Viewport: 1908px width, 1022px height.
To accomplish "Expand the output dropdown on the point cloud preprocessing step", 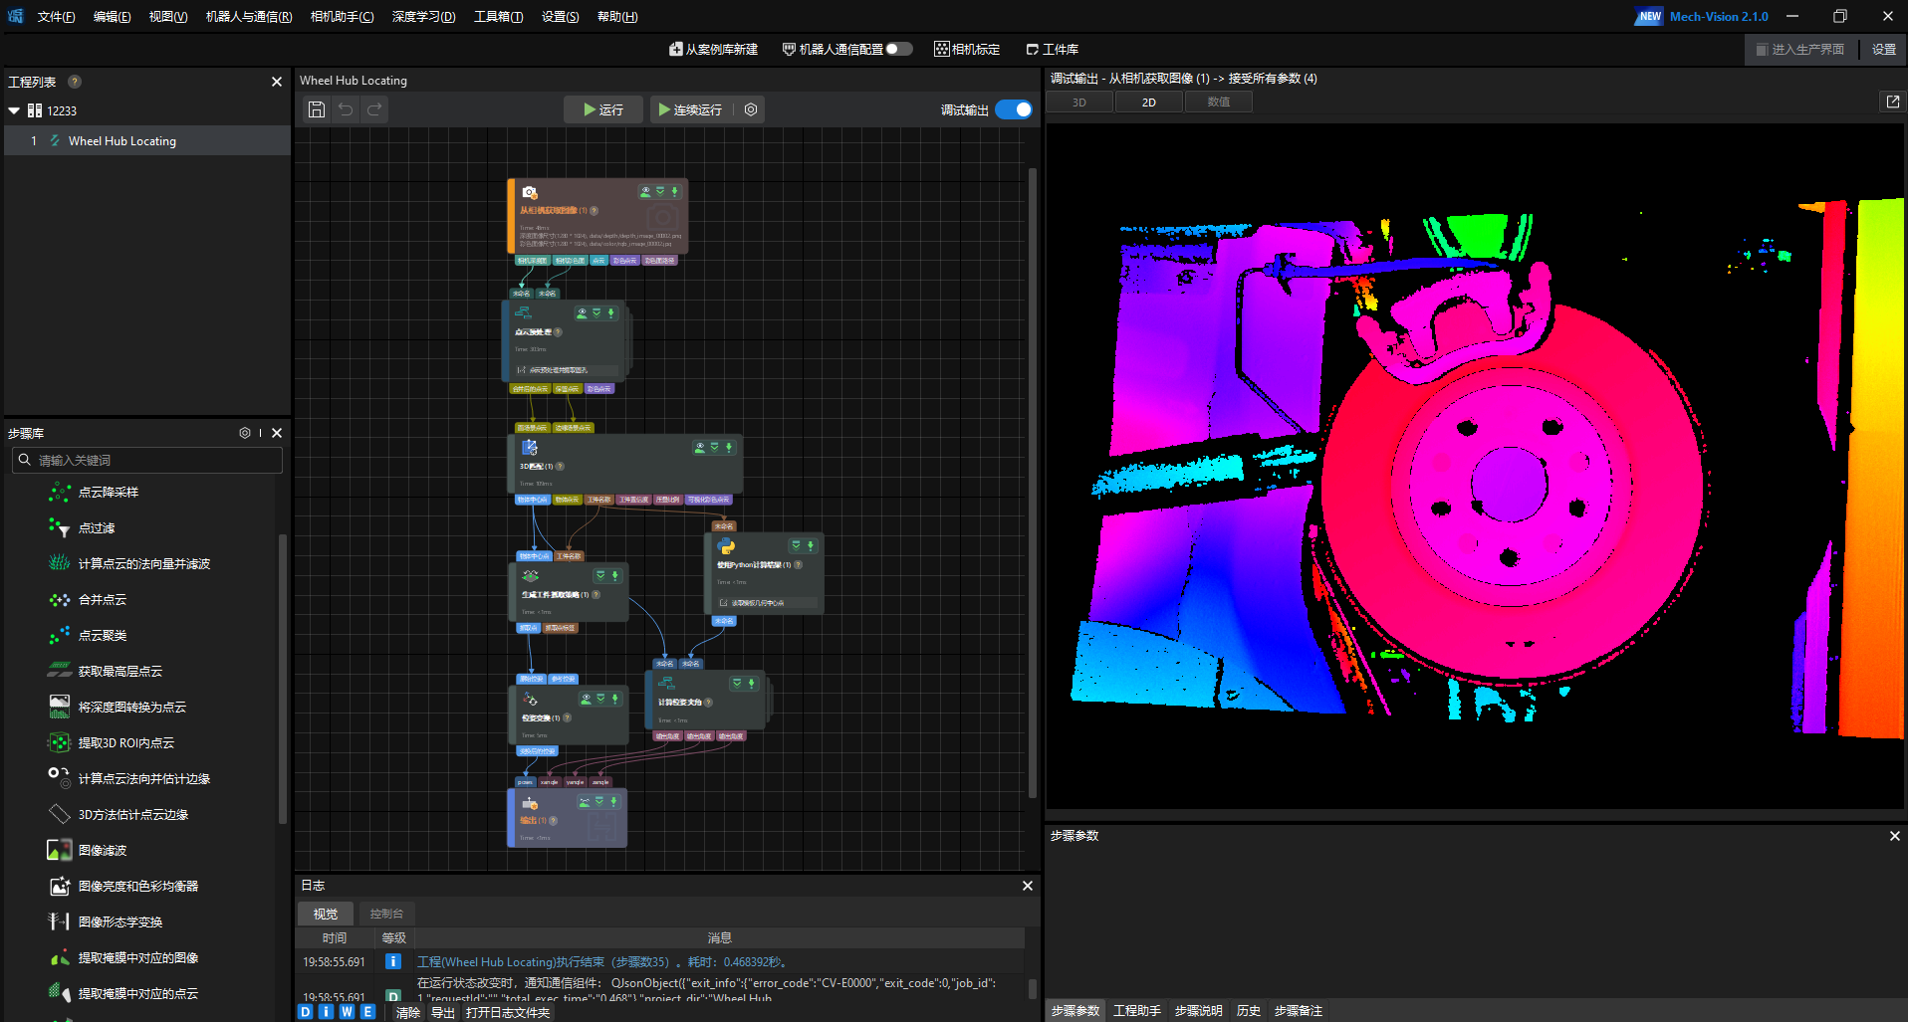I will coord(596,312).
